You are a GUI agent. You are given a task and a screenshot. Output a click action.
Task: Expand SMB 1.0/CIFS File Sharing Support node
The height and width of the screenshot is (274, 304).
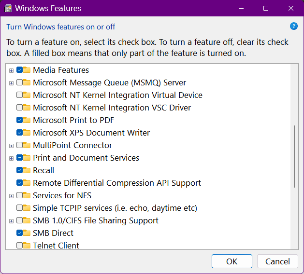click(11, 221)
